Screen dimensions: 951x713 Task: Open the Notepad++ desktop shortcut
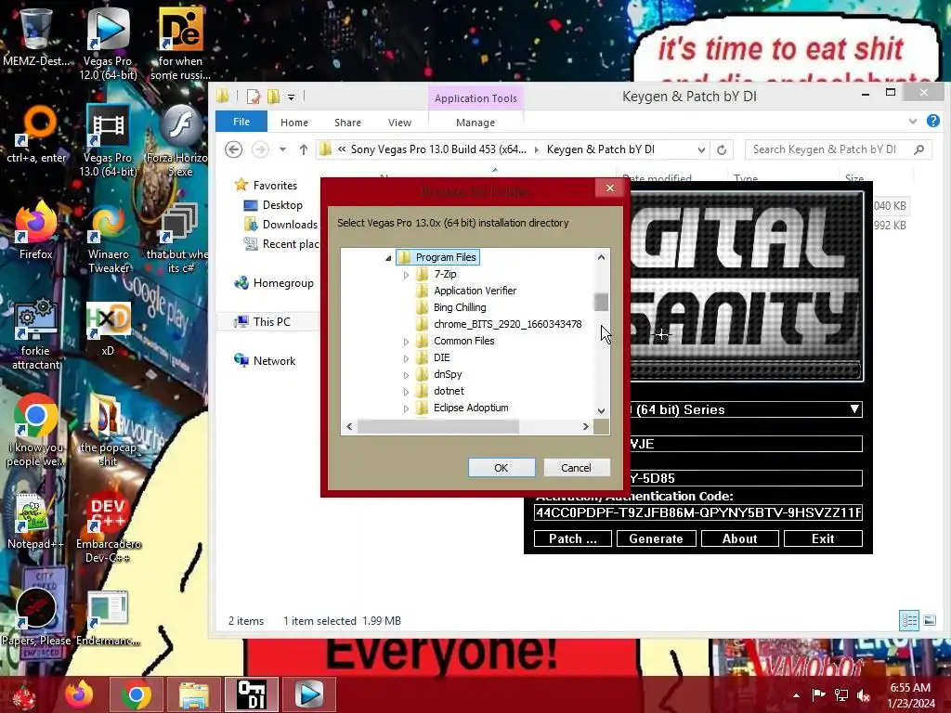[x=35, y=522]
